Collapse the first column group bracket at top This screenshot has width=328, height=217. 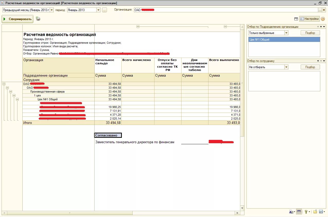coord(138,26)
